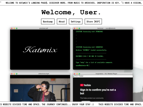Viewport: 143px width, 107px height.
Task: Close the preview.swf window with red dot
Action: (12, 28)
